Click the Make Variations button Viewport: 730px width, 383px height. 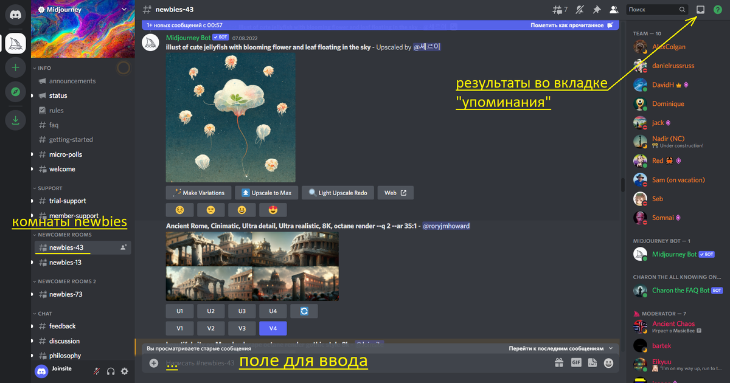(x=198, y=193)
